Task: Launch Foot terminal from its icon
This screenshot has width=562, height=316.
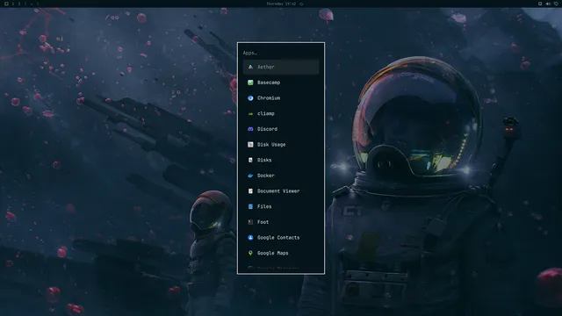Action: [x=250, y=222]
